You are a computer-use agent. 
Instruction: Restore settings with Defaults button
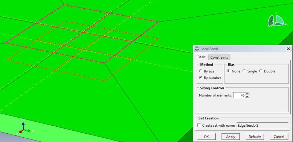point(255,137)
